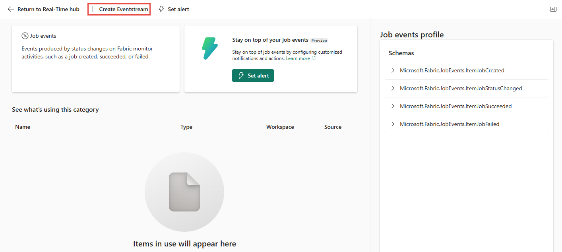Viewport: 562px width, 252px height.
Task: Expand the ItemJobCreated schema chevron
Action: [x=393, y=70]
